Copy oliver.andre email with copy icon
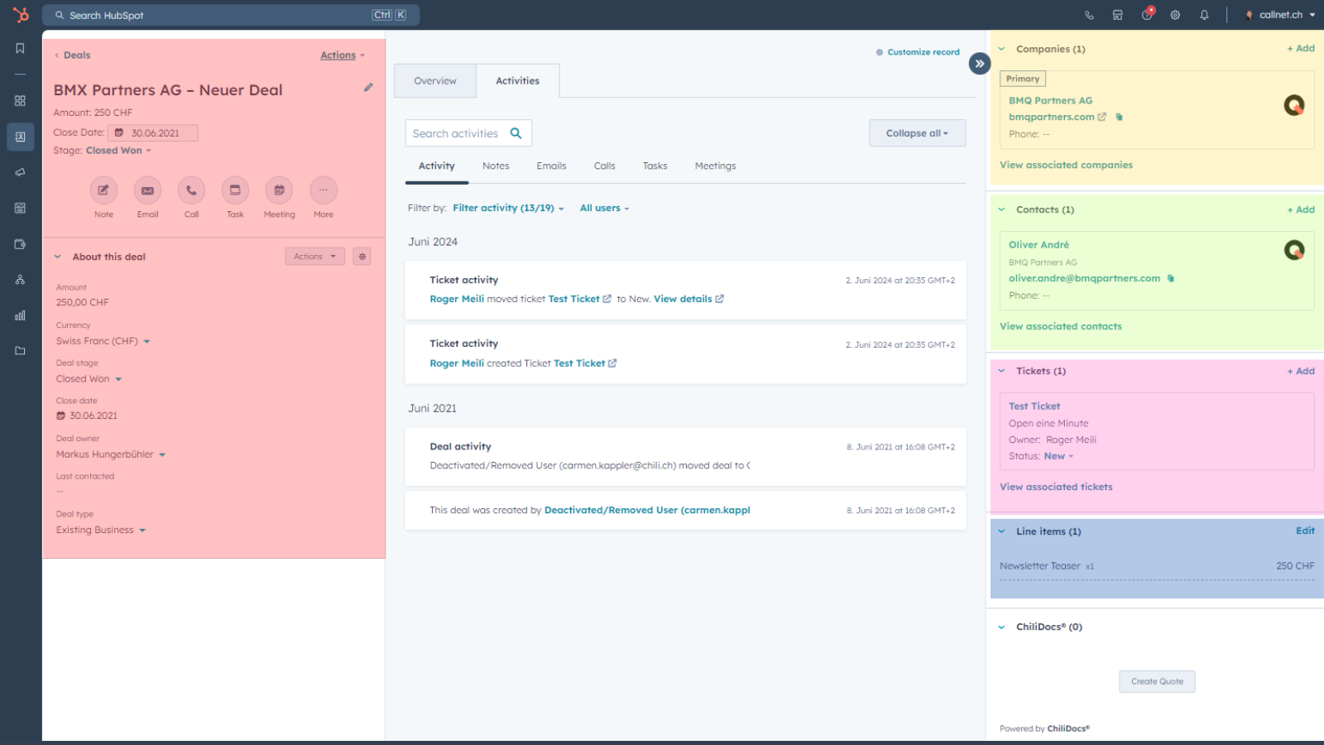This screenshot has width=1324, height=745. click(1170, 278)
